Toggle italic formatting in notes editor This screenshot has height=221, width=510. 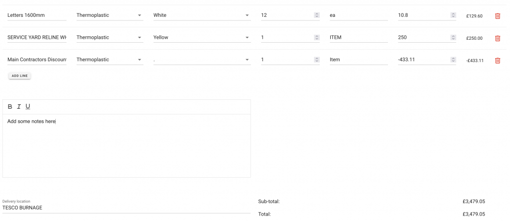[x=19, y=107]
